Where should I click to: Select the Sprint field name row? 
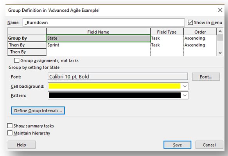(98, 45)
